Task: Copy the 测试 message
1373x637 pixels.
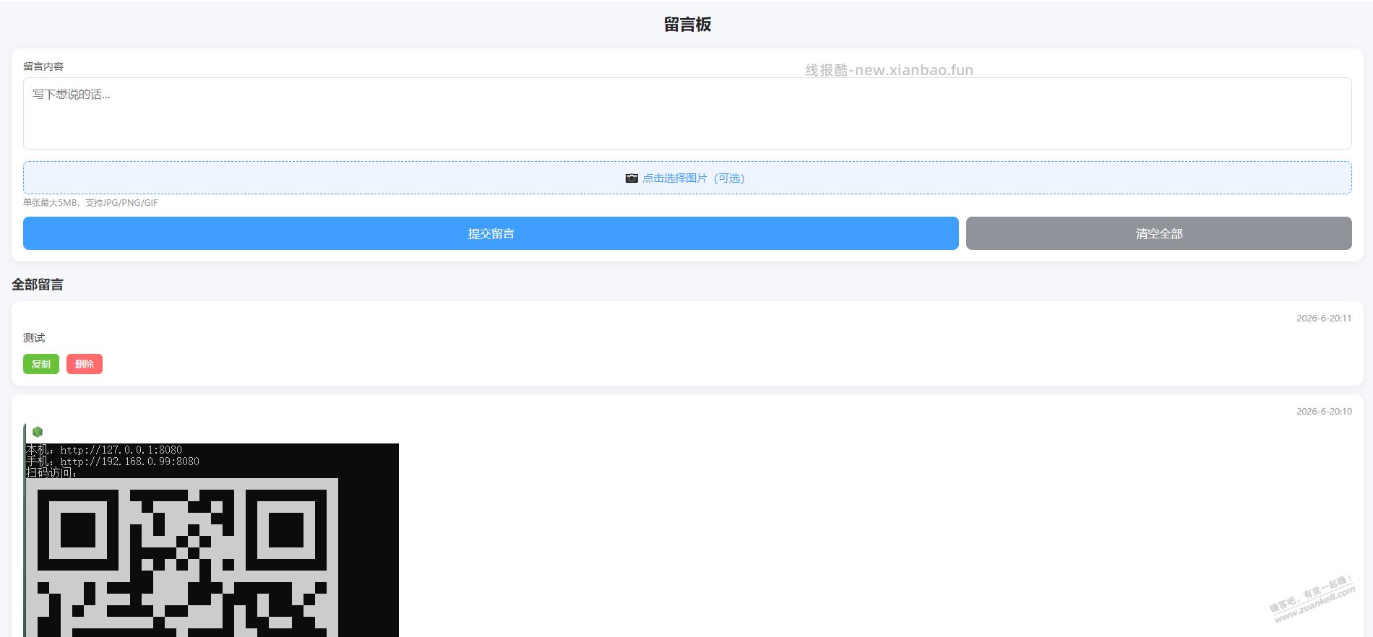Action: [41, 364]
